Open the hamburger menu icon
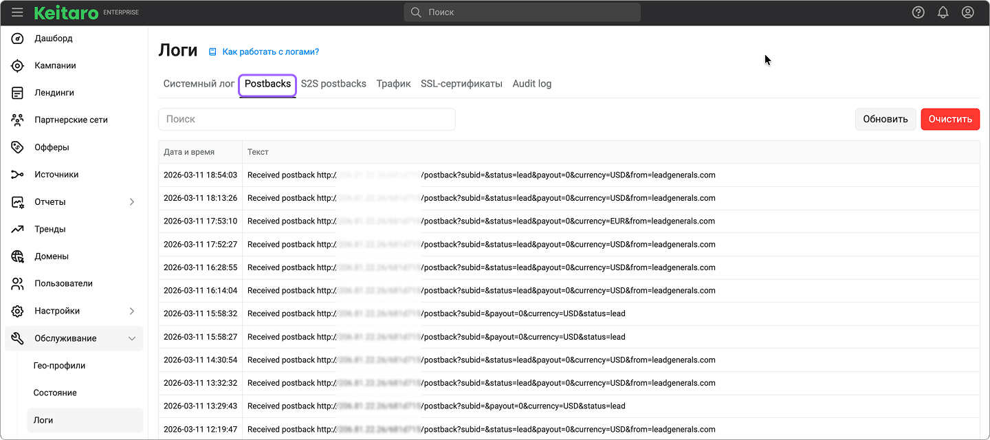 pyautogui.click(x=17, y=12)
